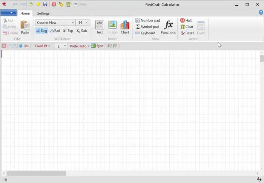Click the Reset action button

click(187, 33)
